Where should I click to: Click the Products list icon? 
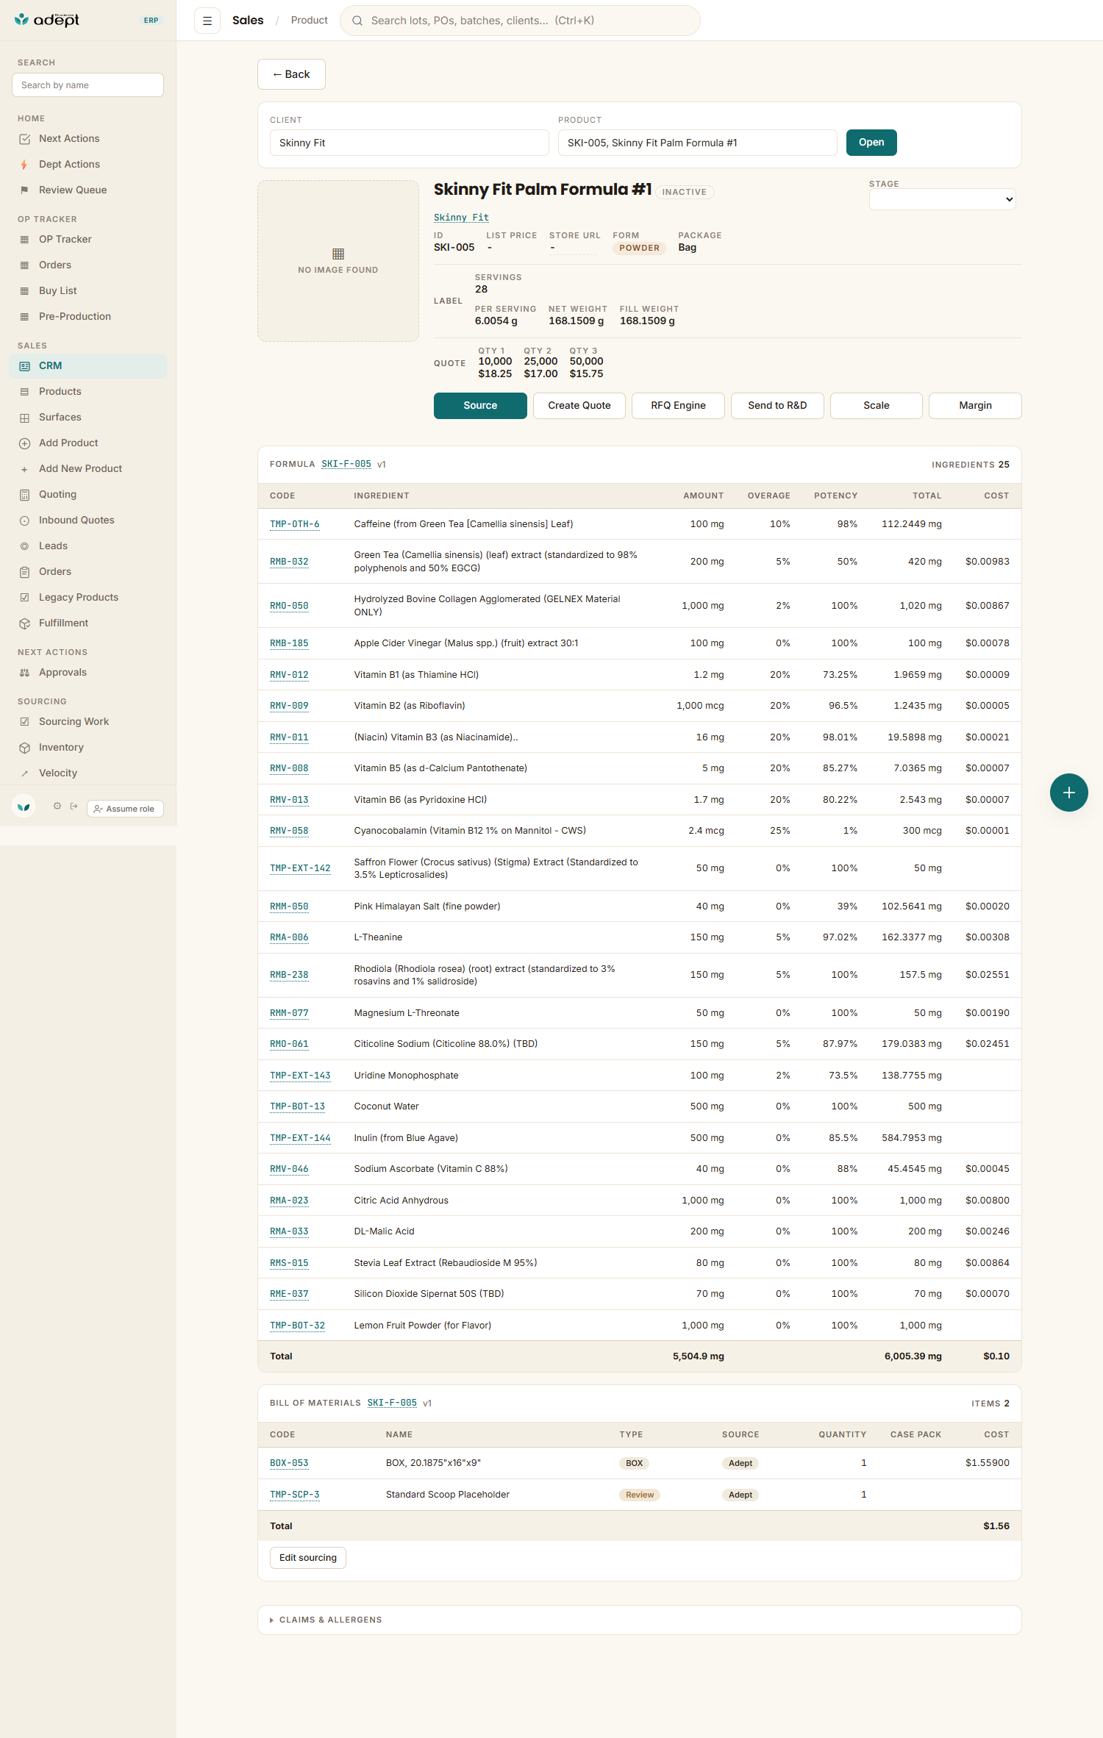pyautogui.click(x=24, y=392)
